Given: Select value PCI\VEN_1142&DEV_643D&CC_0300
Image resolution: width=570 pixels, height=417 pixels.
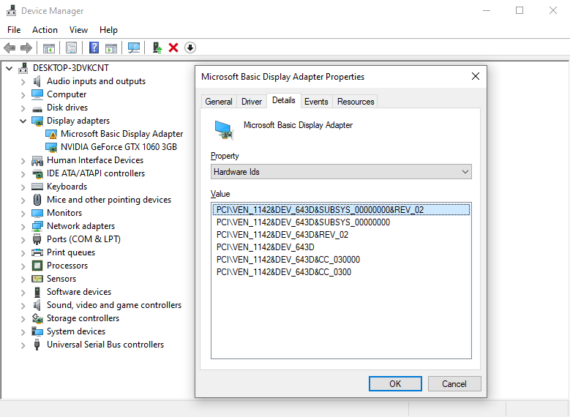Looking at the screenshot, I should click(341, 272).
